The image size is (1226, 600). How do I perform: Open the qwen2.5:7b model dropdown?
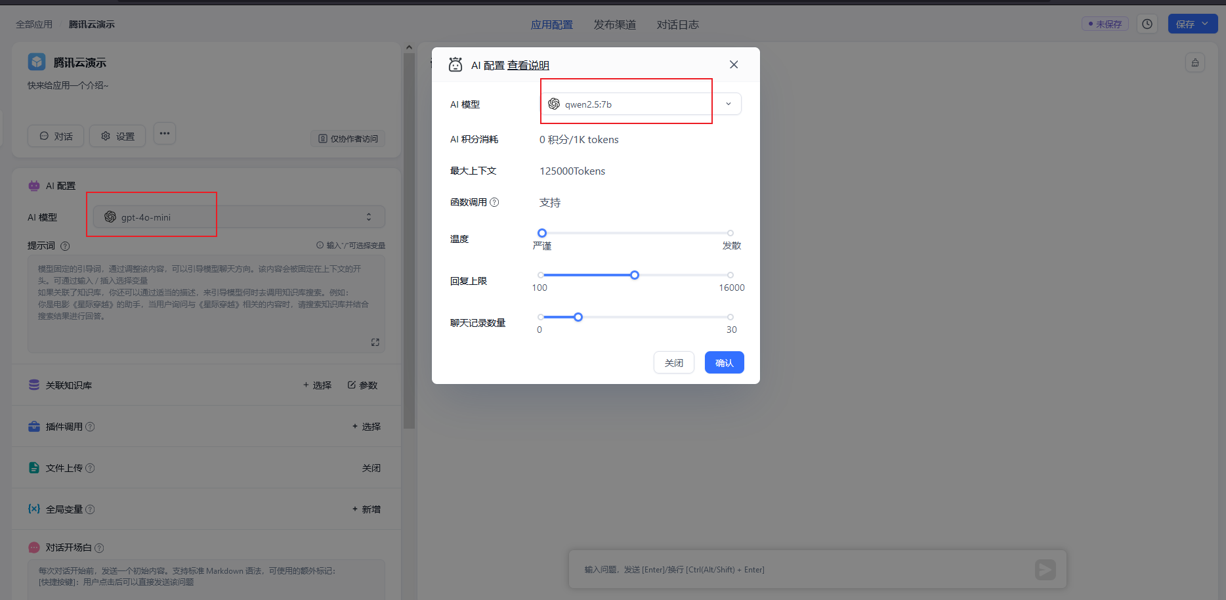click(x=641, y=104)
